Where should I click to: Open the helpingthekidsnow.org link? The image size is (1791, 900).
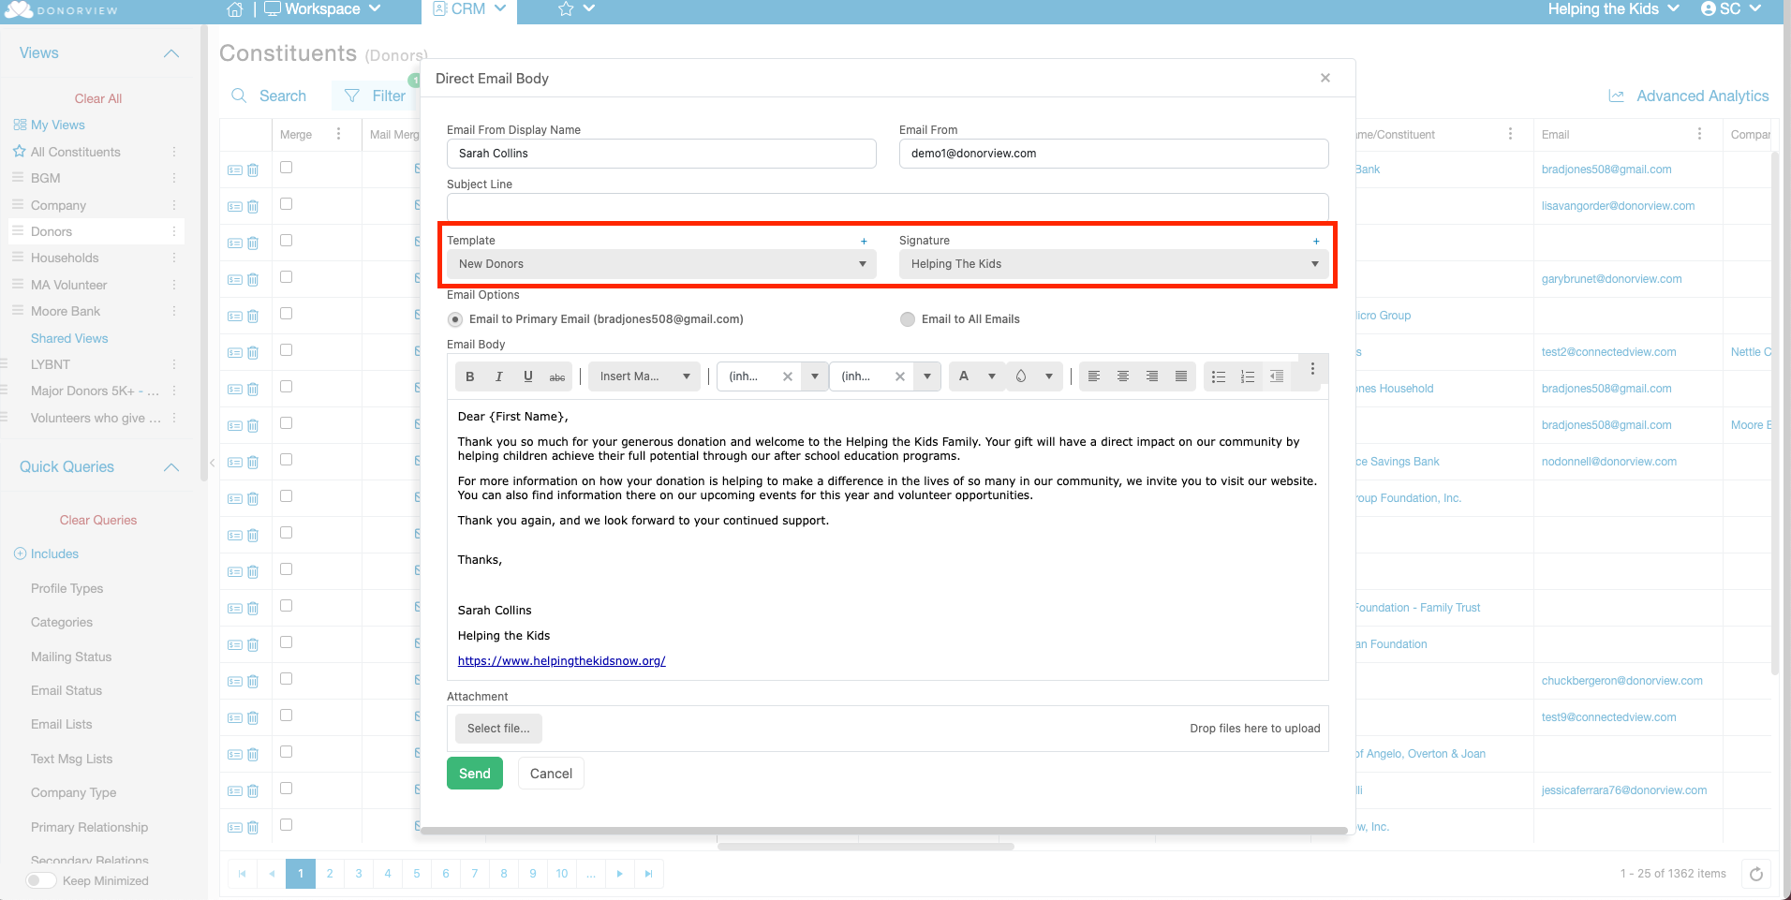[562, 661]
